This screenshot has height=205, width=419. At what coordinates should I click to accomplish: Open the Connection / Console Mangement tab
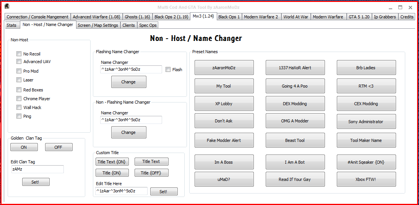point(38,17)
